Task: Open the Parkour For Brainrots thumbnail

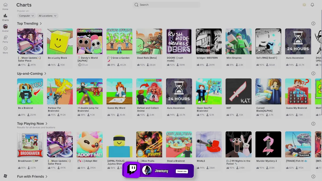Action: 60,91
